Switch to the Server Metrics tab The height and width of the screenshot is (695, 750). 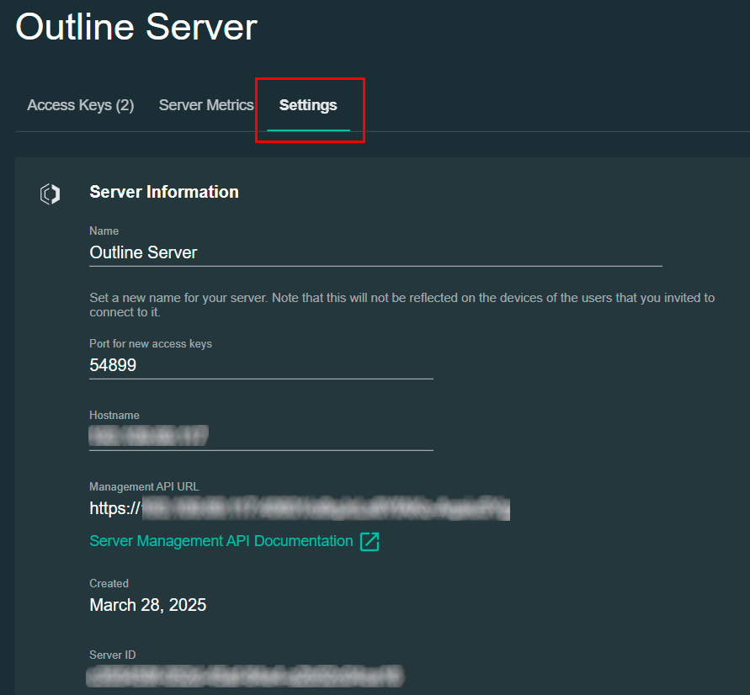(x=206, y=105)
